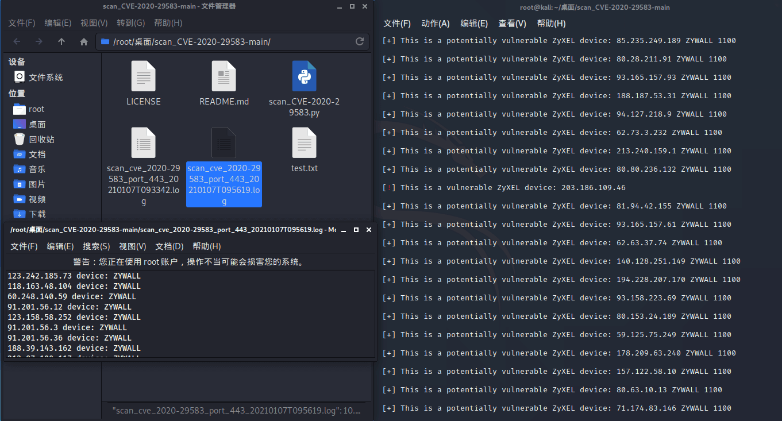Image resolution: width=782 pixels, height=421 pixels.
Task: Reload the current folder view
Action: point(360,41)
